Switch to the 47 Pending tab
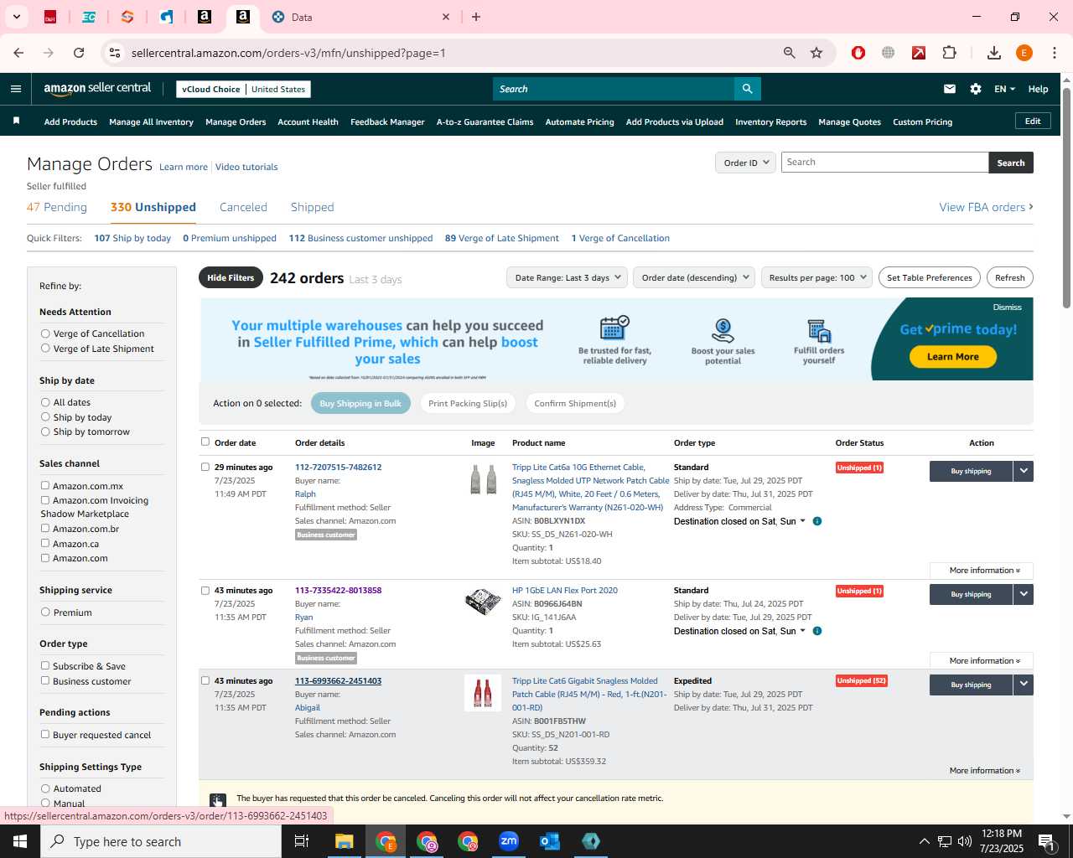Screen dimensions: 1073x858 pyautogui.click(x=57, y=207)
